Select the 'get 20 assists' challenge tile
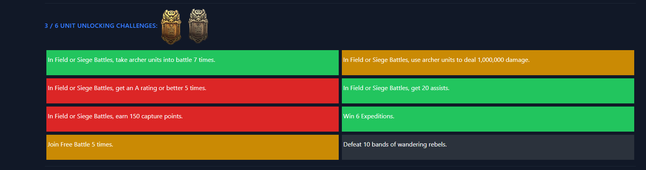Viewport: 646px width, 170px height. coord(488,91)
